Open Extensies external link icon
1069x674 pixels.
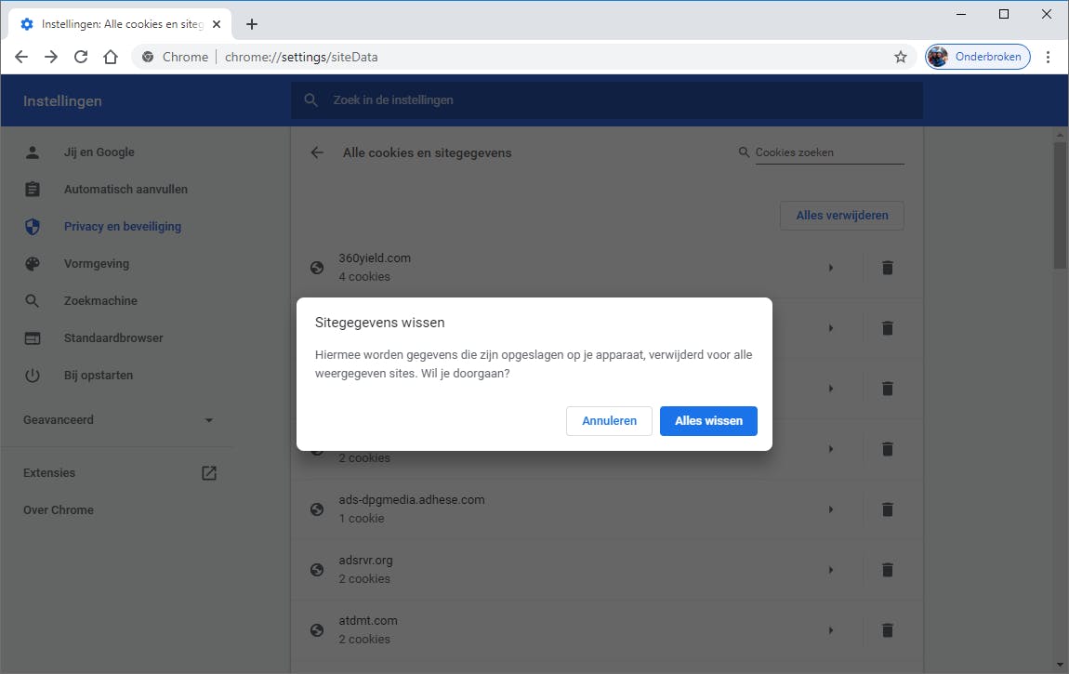(x=209, y=473)
